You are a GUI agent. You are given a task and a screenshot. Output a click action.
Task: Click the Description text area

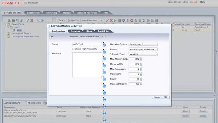coord(87,65)
